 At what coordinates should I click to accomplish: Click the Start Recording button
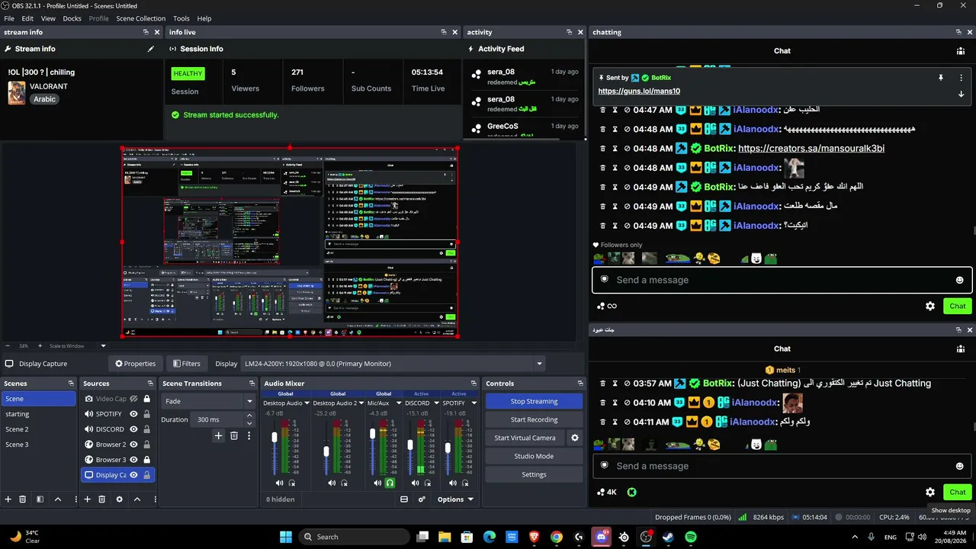[534, 419]
